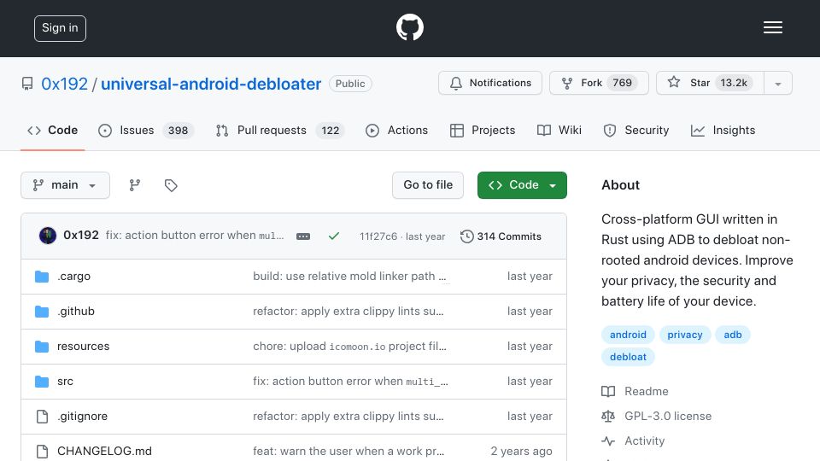
Task: View tags via the tag icon
Action: 171,185
